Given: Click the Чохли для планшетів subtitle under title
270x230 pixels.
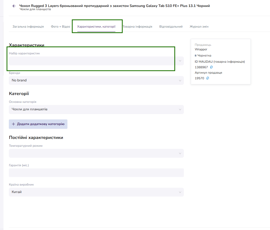Looking at the screenshot, I should coord(35,9).
